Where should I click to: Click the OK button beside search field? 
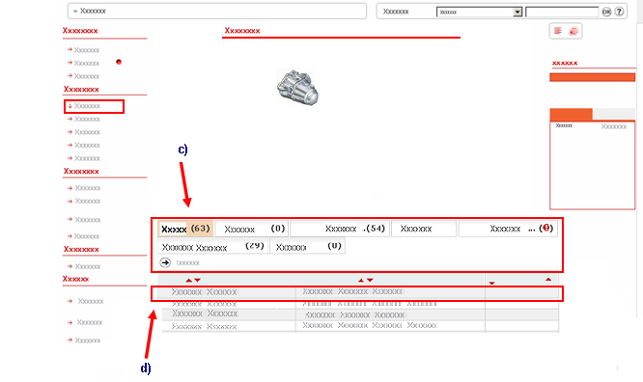coord(606,12)
